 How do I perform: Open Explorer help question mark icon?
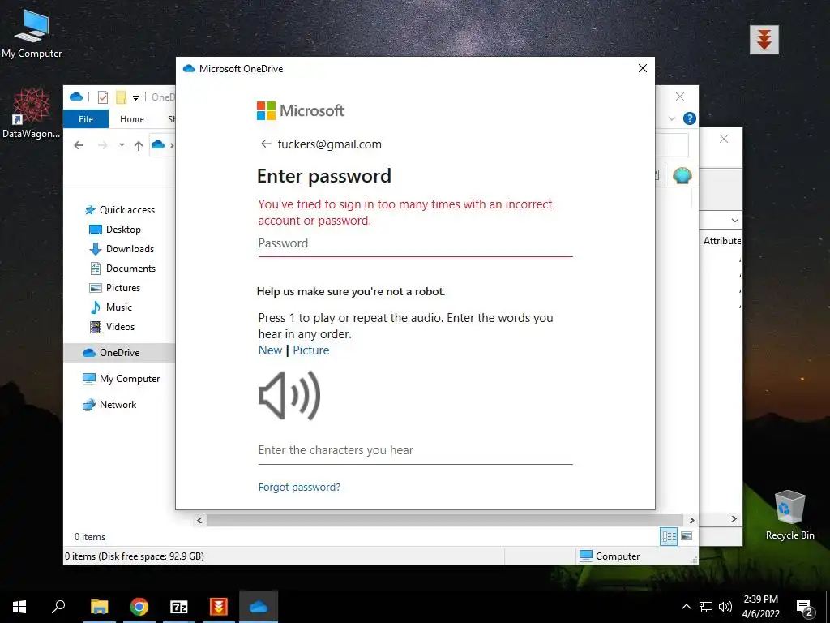(x=689, y=118)
